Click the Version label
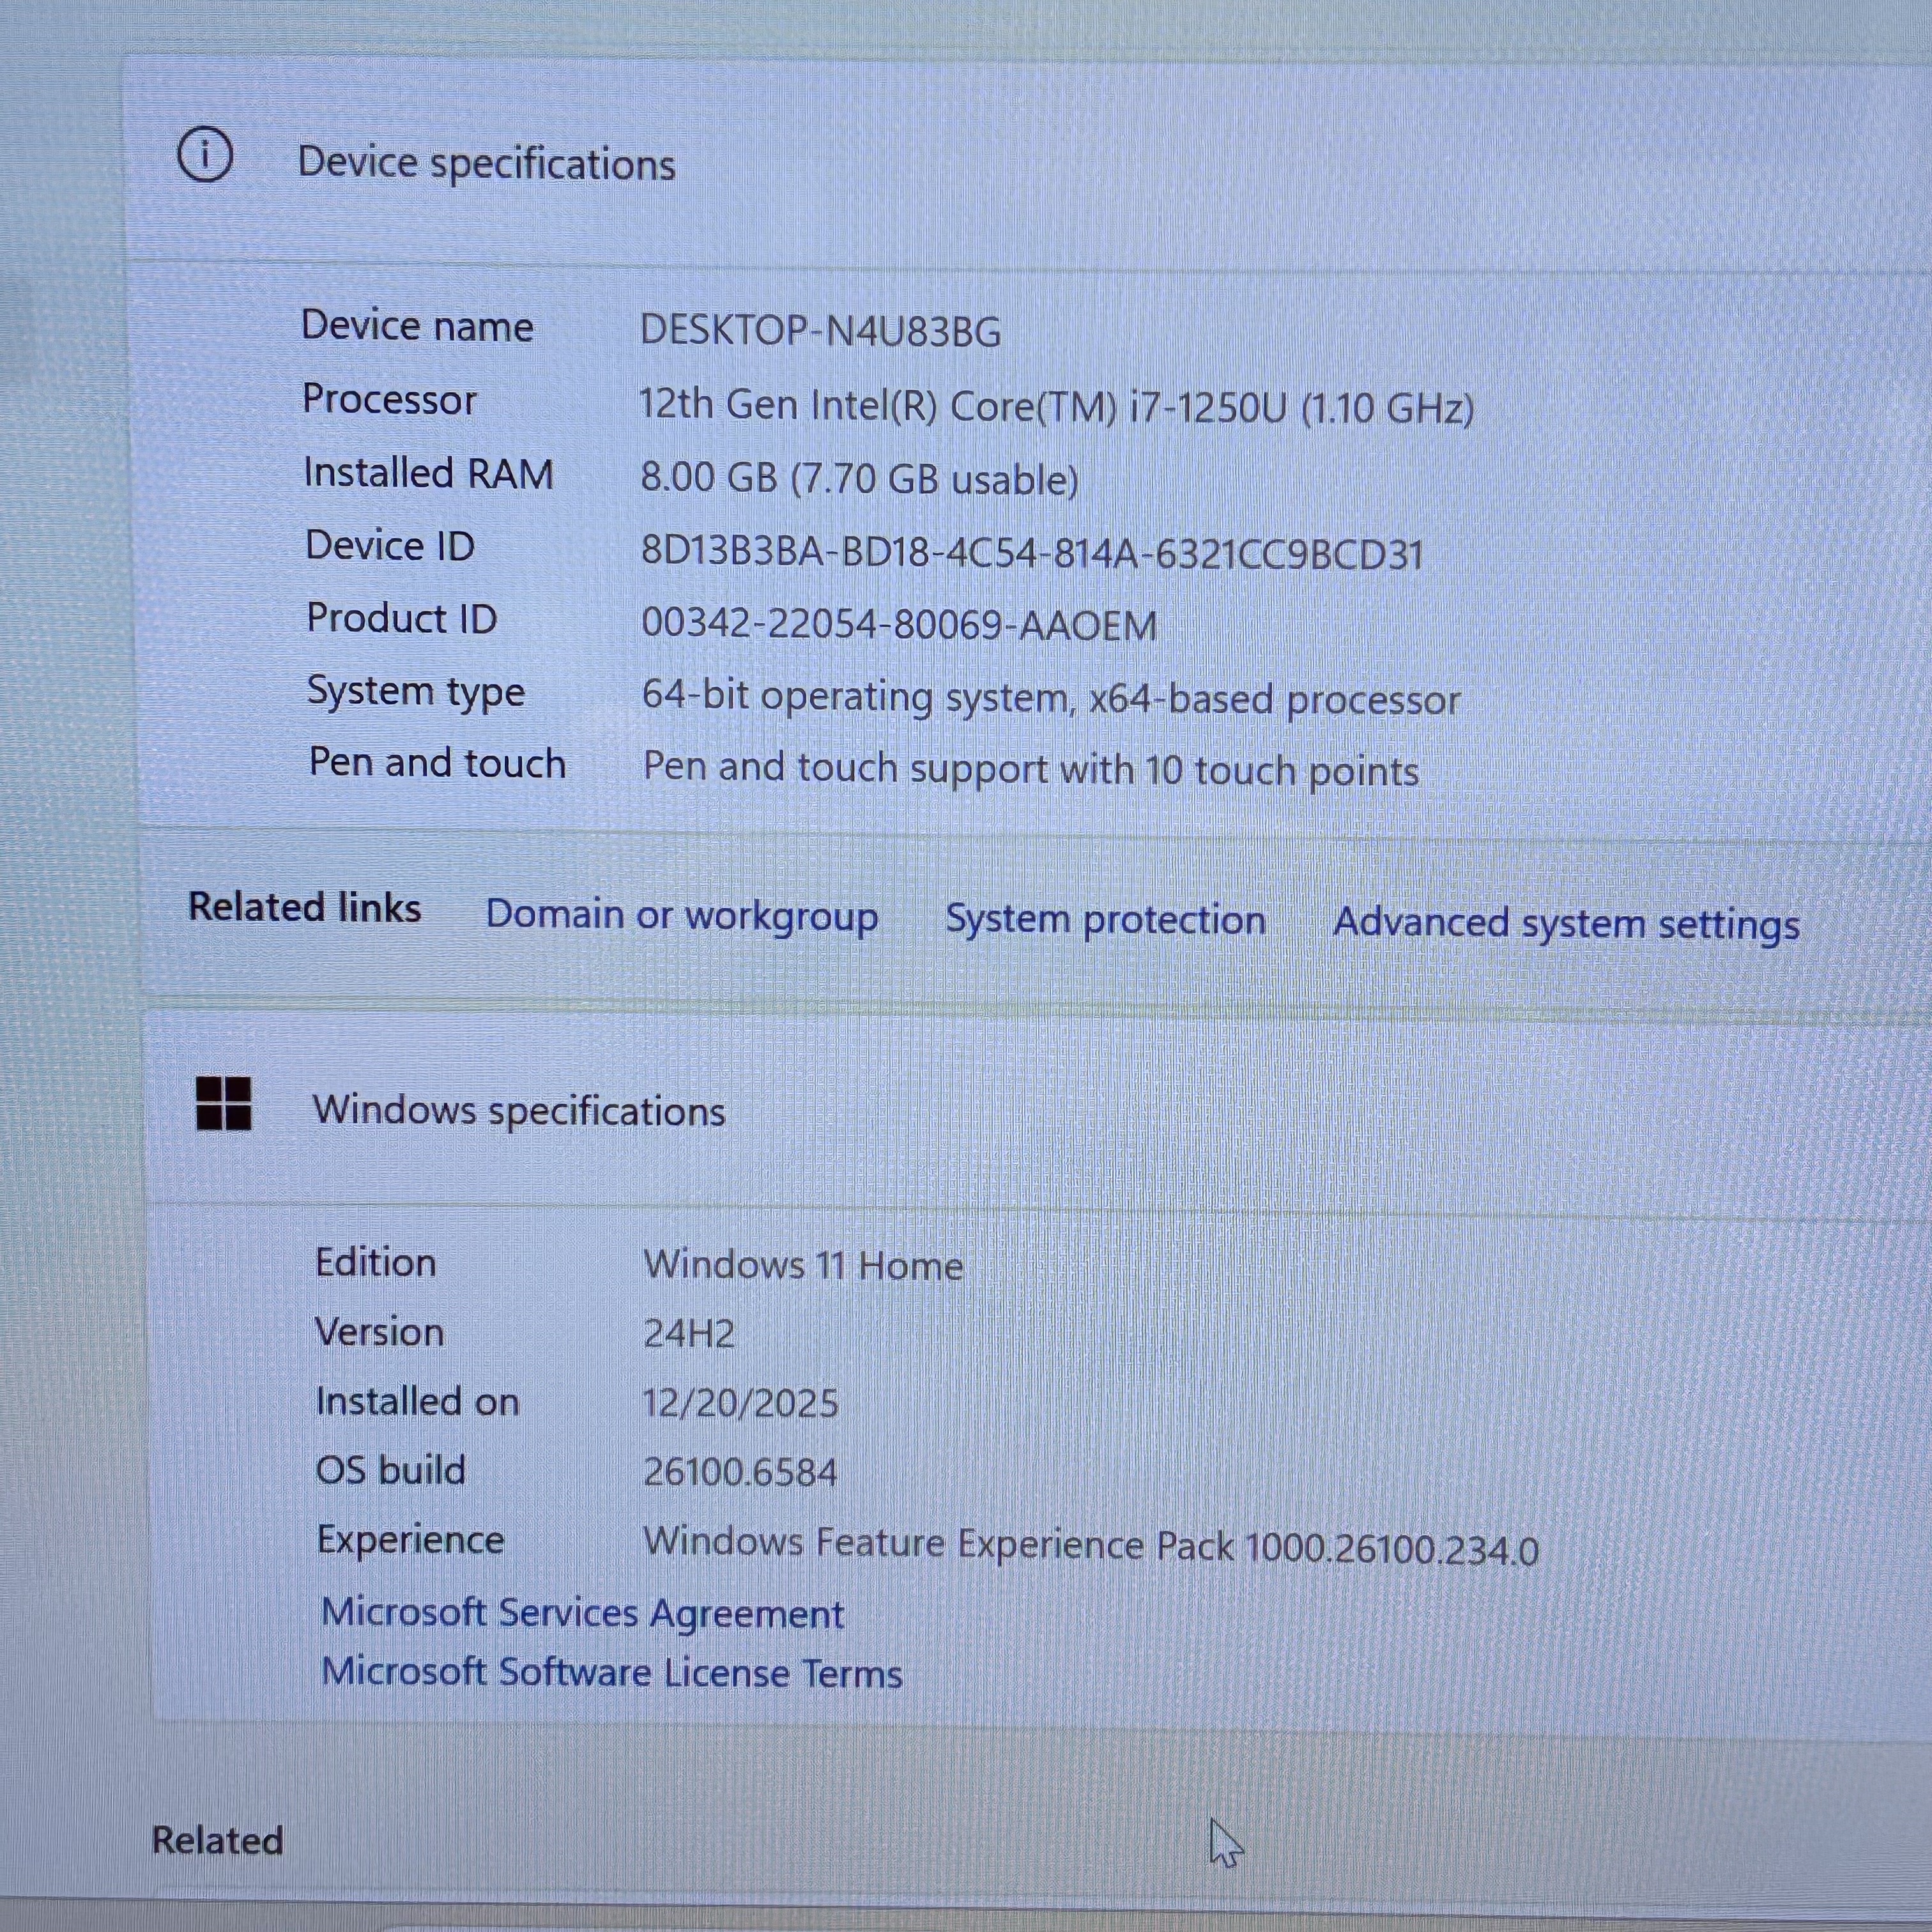The image size is (1932, 1932). click(379, 1332)
